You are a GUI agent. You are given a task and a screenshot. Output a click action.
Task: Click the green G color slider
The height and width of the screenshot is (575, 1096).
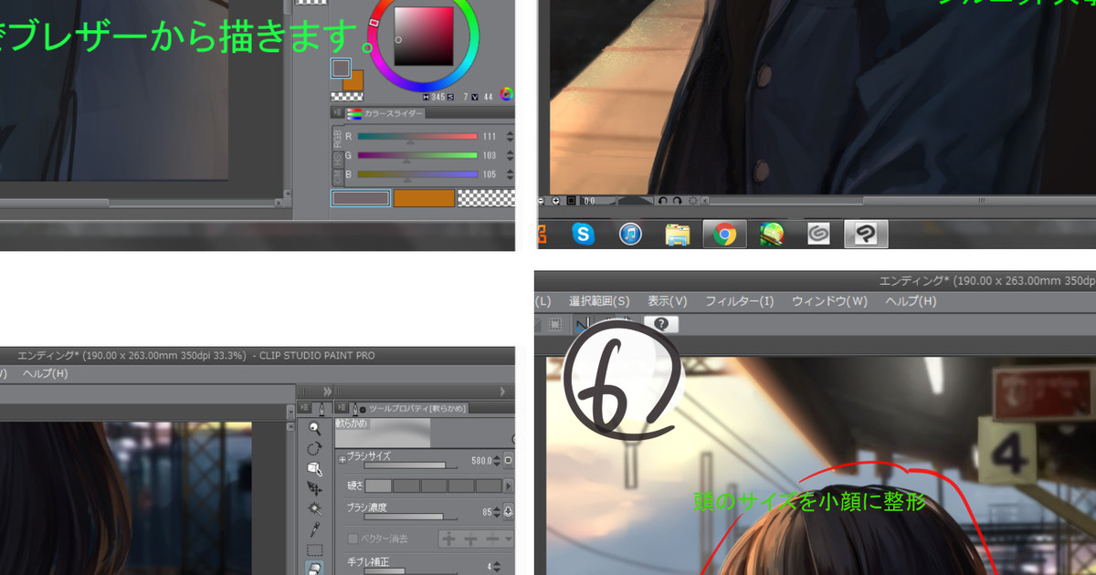coord(417,155)
